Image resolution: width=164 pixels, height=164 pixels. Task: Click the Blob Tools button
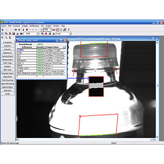(7, 70)
